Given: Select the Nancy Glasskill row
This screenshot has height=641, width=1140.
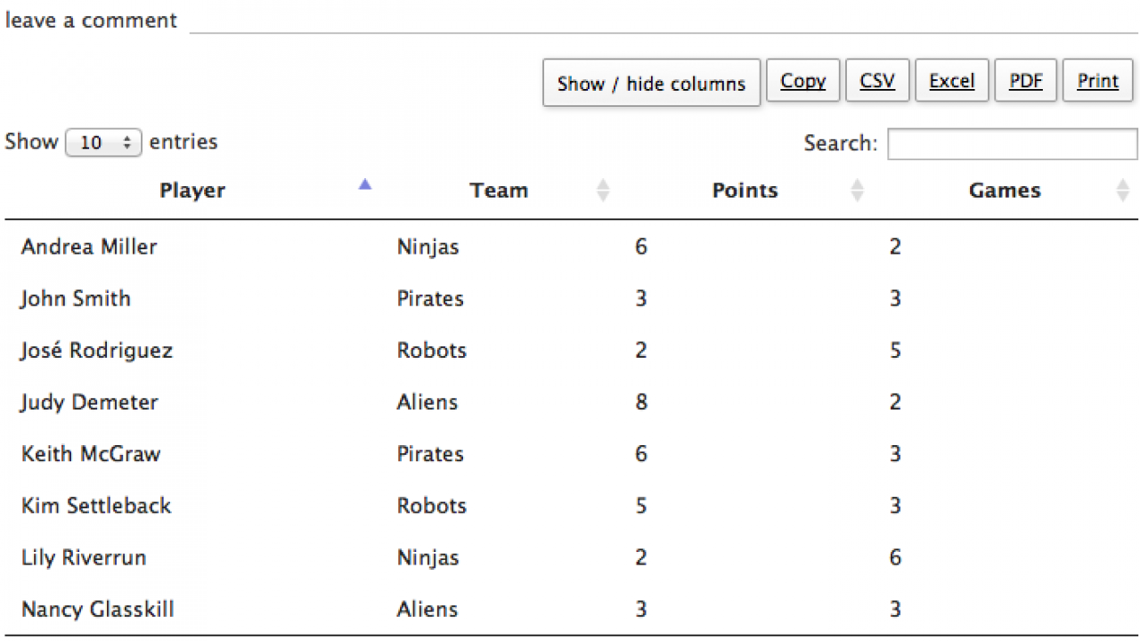Looking at the screenshot, I should coord(571,610).
